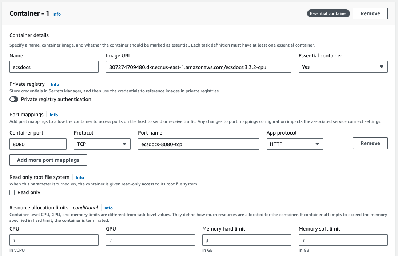Screen dimensions: 398x256
Task: Click the GPU limit input field
Action: tap(150, 240)
